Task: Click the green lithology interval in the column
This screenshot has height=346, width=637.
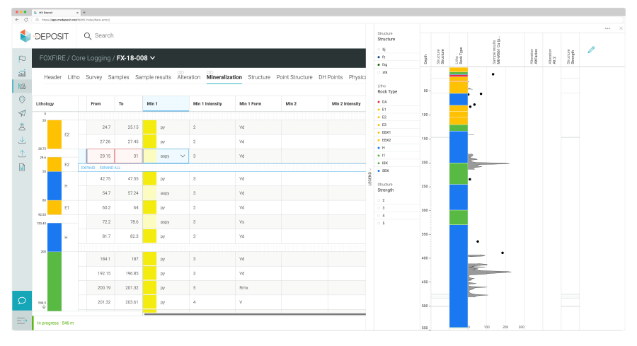Action: tap(54, 279)
